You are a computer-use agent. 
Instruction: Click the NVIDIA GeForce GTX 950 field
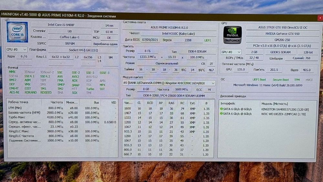pyautogui.click(x=283, y=34)
